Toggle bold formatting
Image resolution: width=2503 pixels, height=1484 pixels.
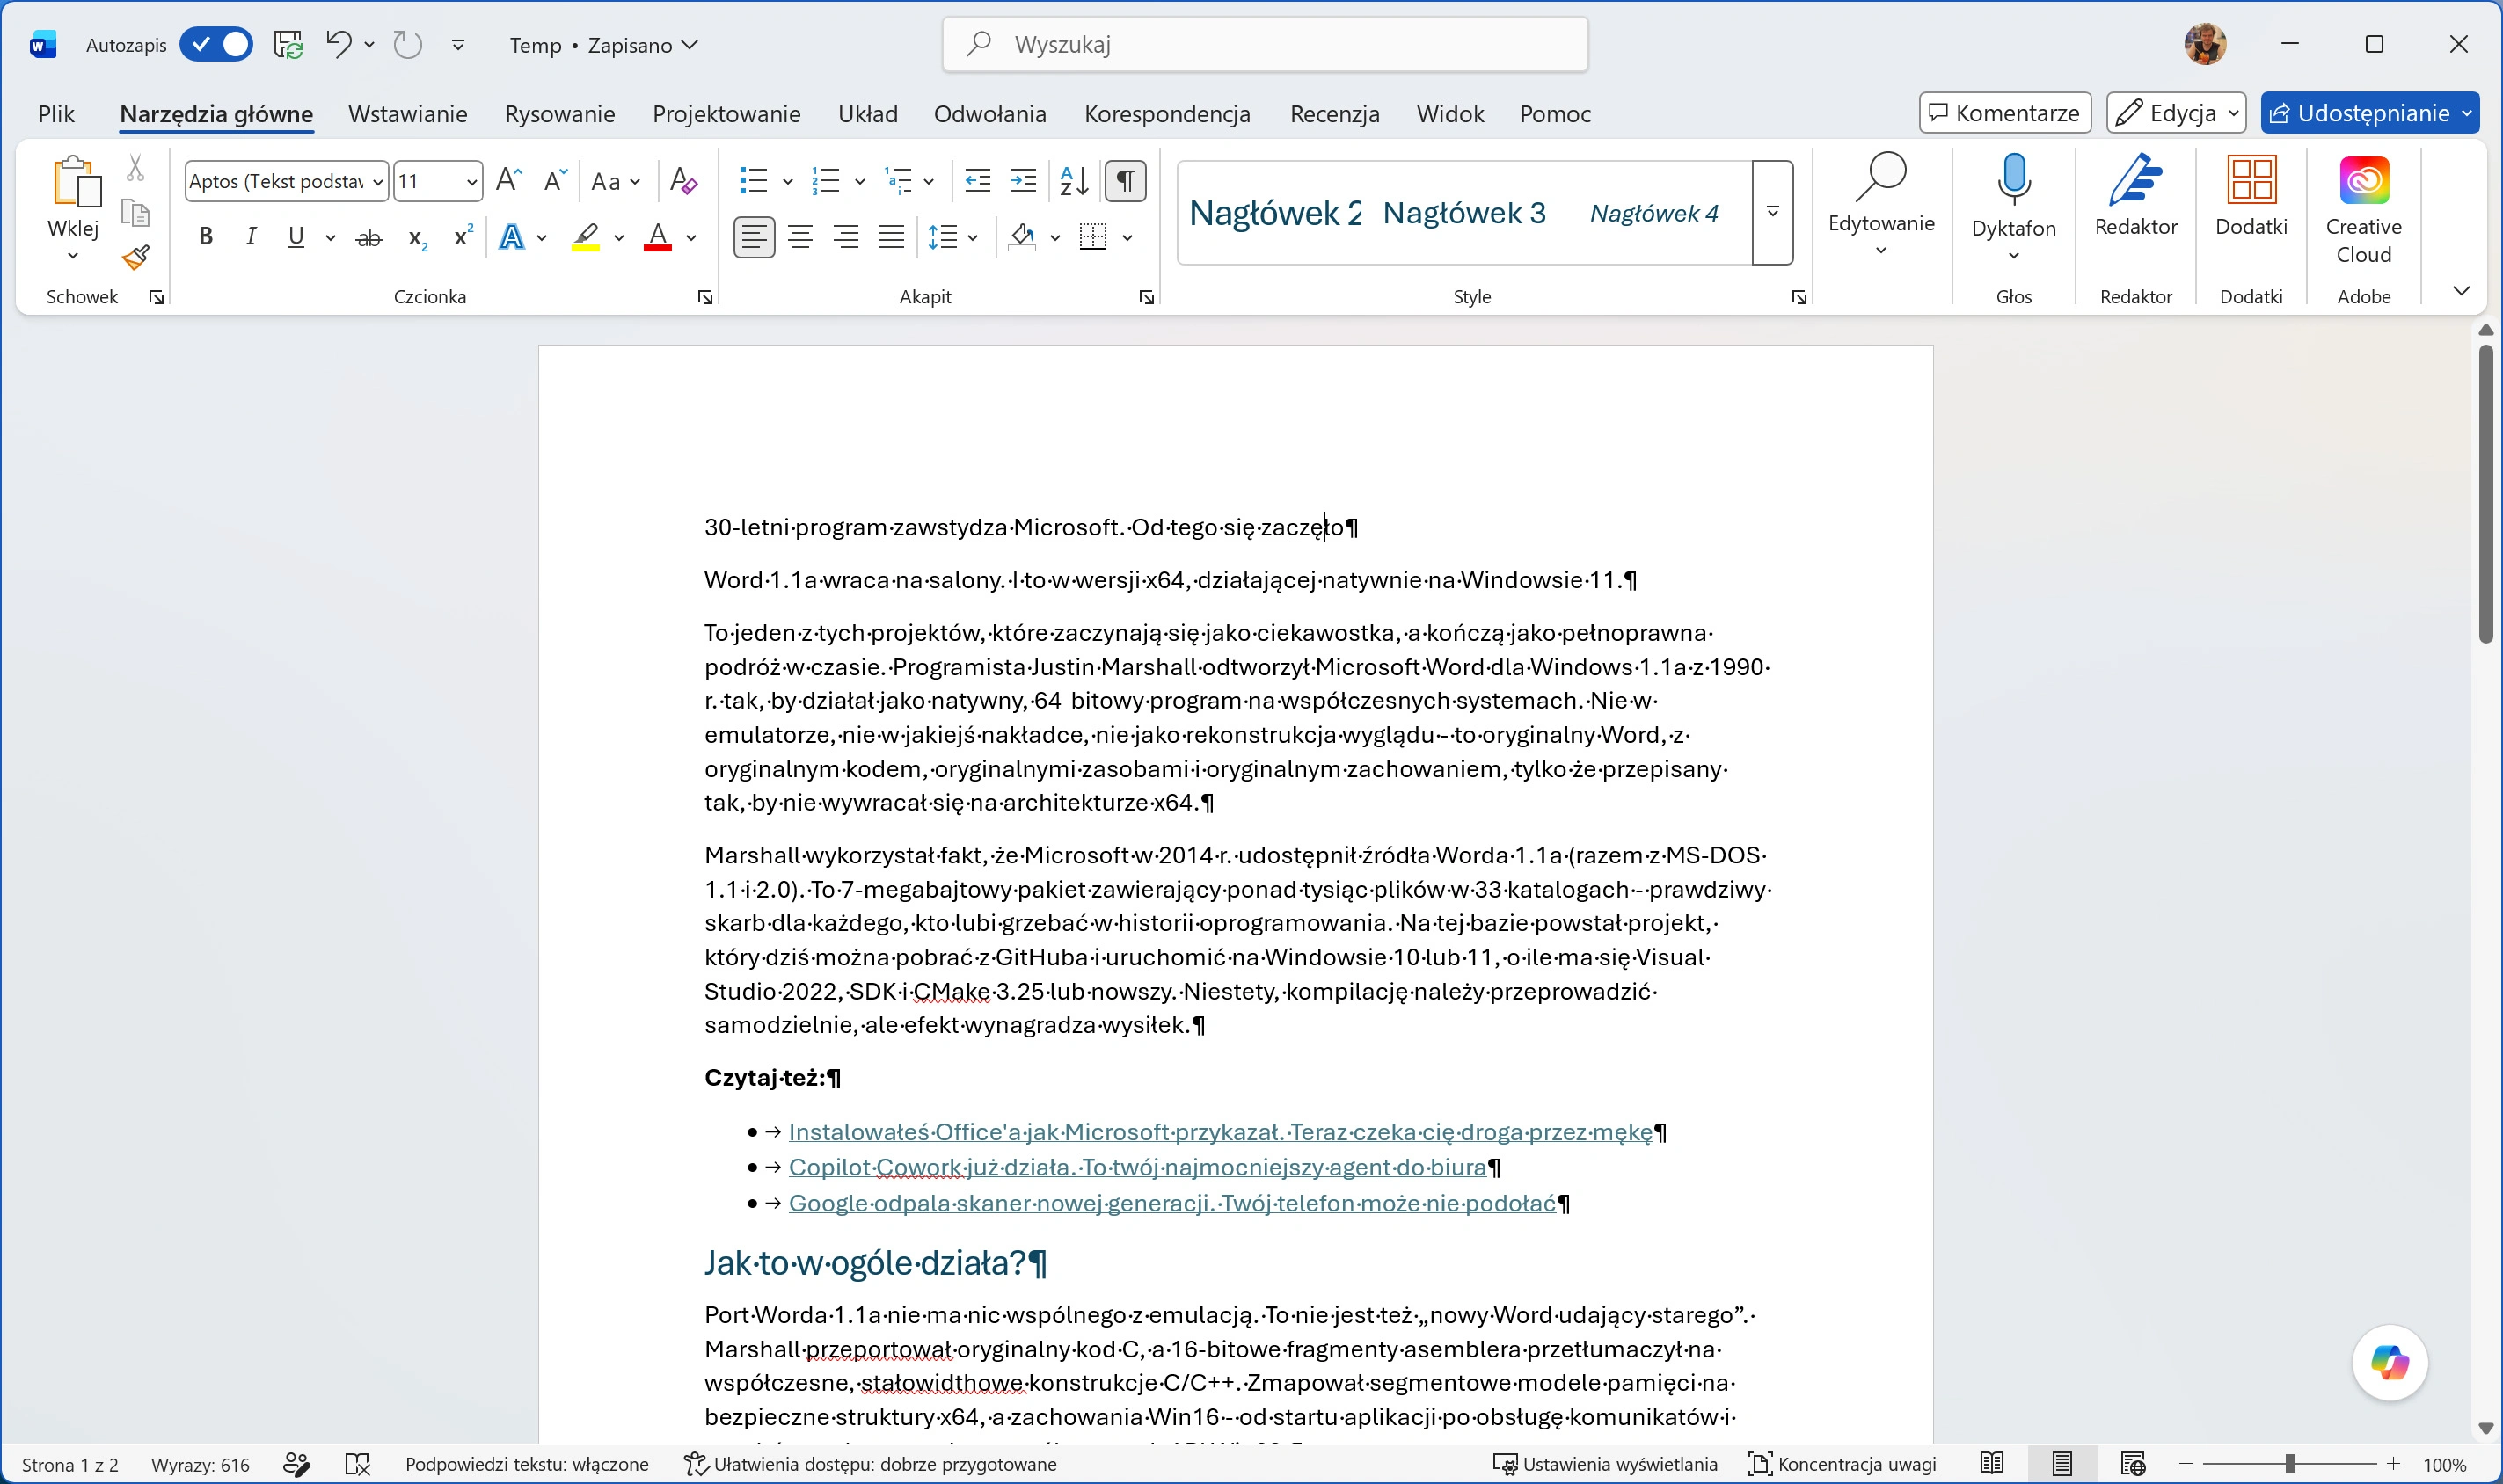click(x=205, y=237)
